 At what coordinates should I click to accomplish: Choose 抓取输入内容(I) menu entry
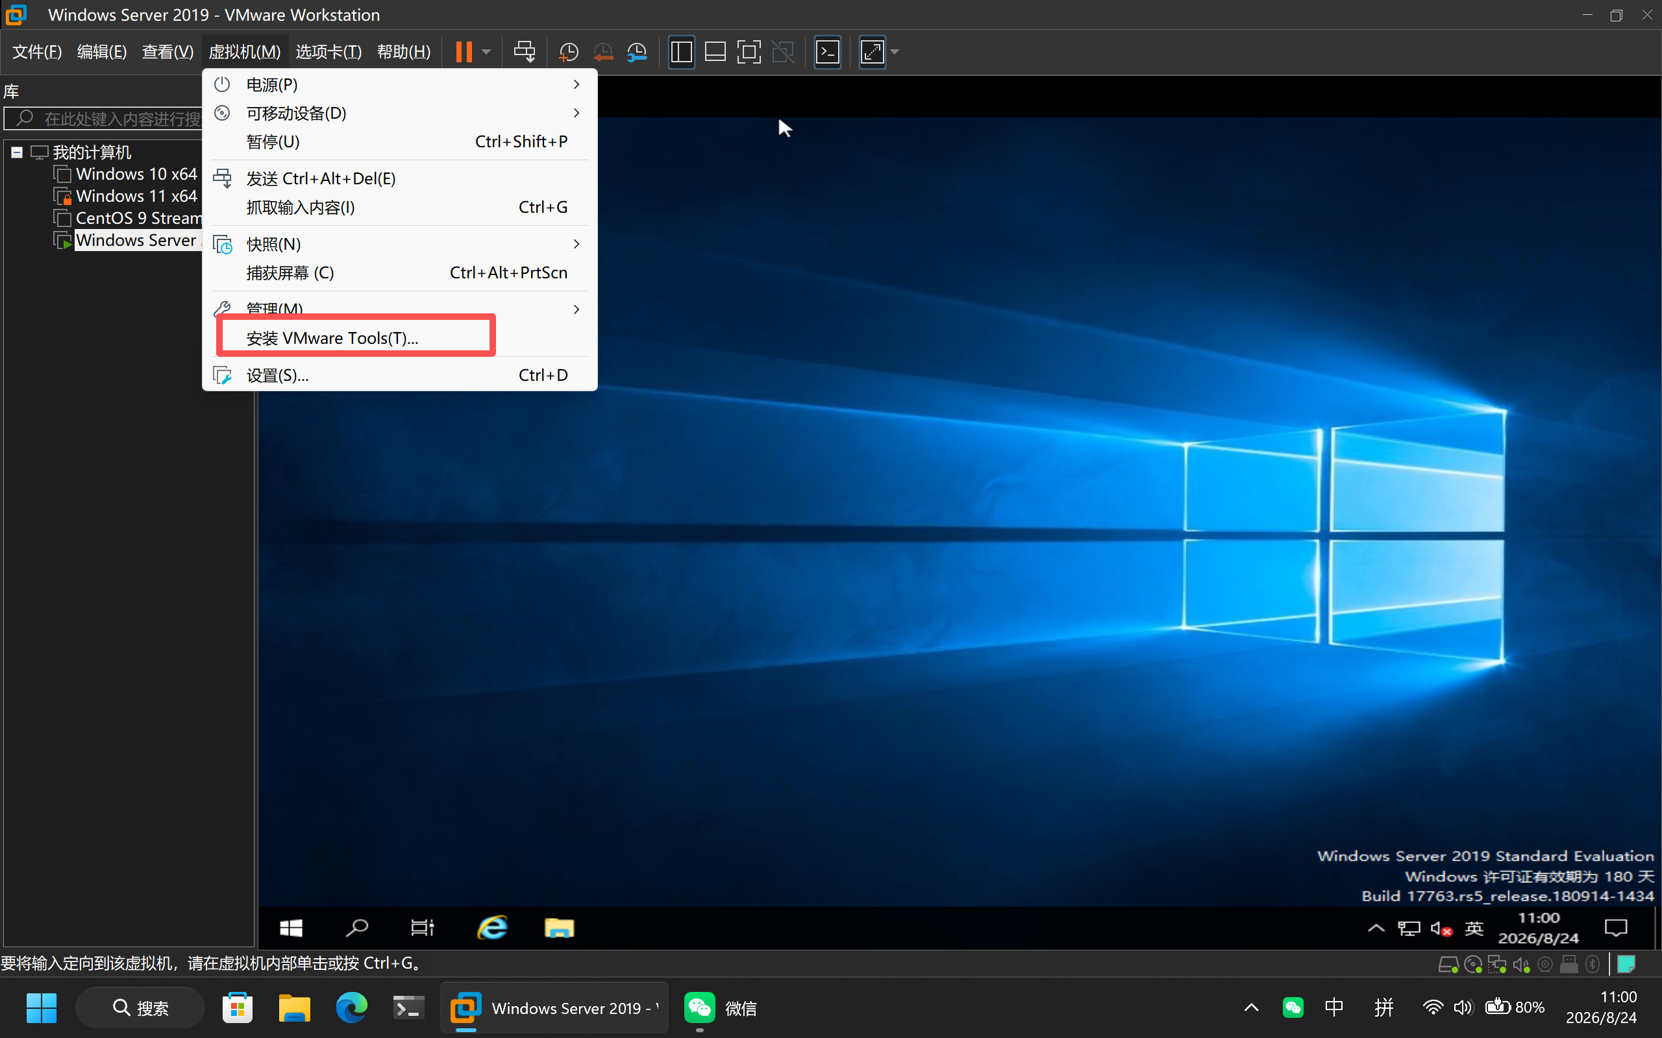[x=400, y=208]
